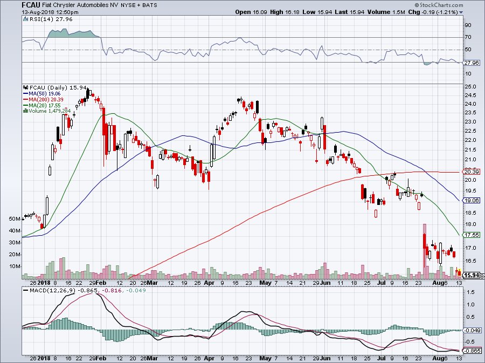Click the 10M volume axis label

tap(15, 267)
